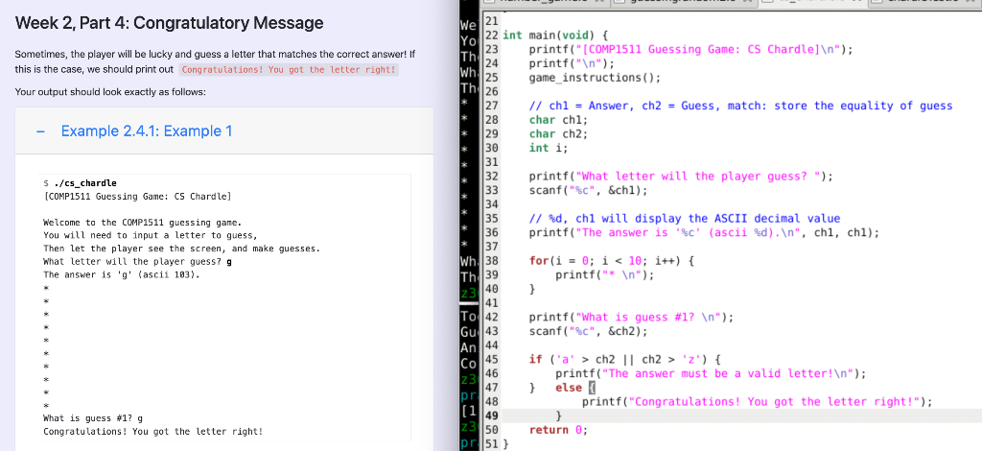The image size is (982, 451).
Task: Click the comment '// ch1 = Answer, ch2 = Guess' line
Action: 741,106
